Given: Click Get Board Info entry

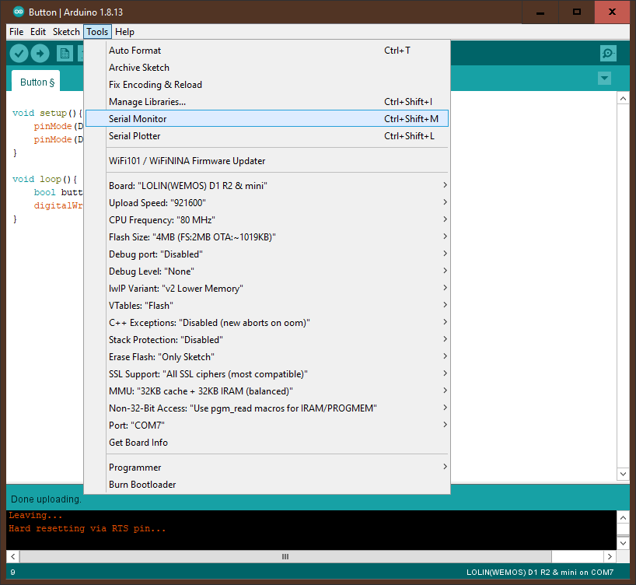Looking at the screenshot, I should point(267,443).
